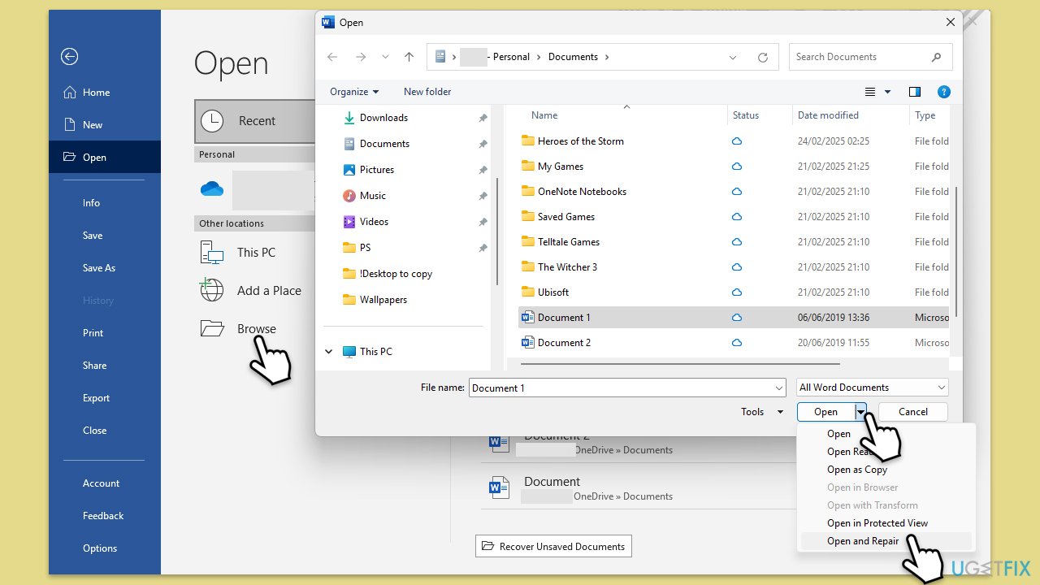Viewport: 1040px width, 585px height.
Task: Click New folder in dialog toolbar
Action: point(427,92)
